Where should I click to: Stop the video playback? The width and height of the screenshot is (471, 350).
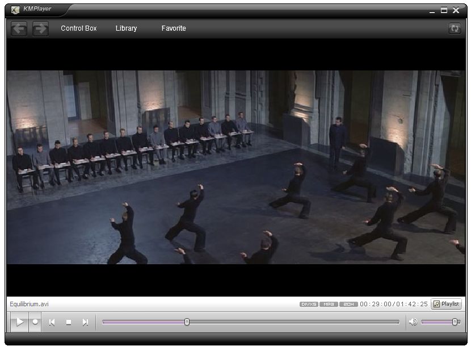[69, 322]
